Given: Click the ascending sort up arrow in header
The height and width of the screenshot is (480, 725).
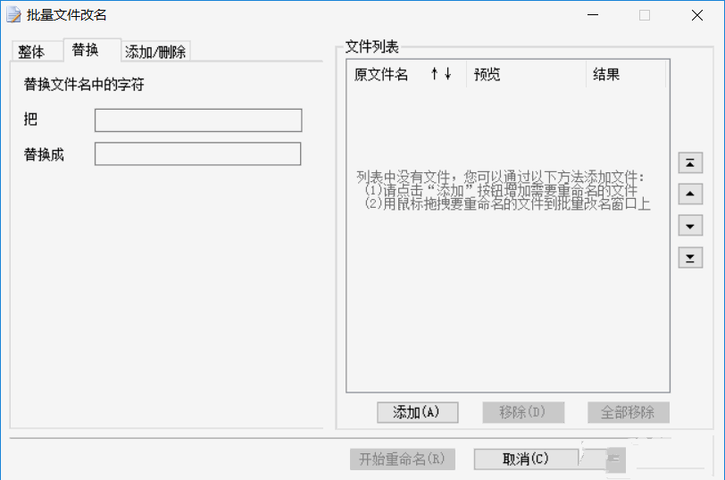Looking at the screenshot, I should pyautogui.click(x=435, y=75).
